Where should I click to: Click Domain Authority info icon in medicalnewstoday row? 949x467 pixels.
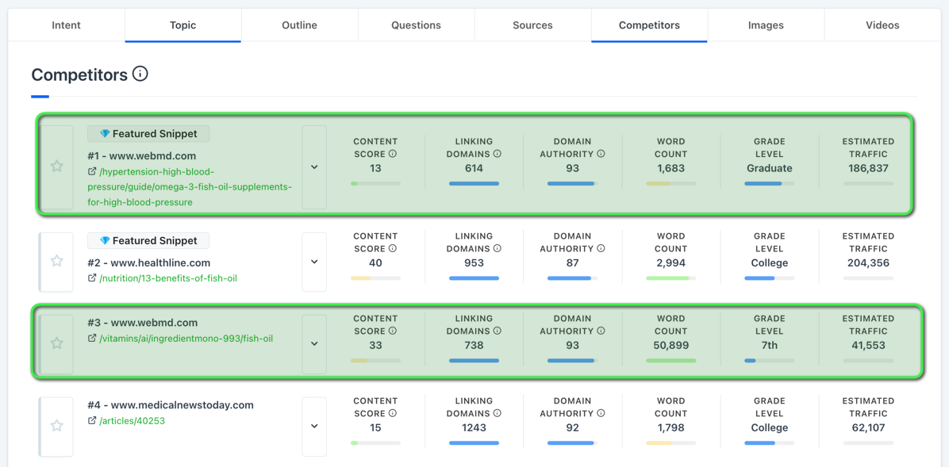coord(601,413)
